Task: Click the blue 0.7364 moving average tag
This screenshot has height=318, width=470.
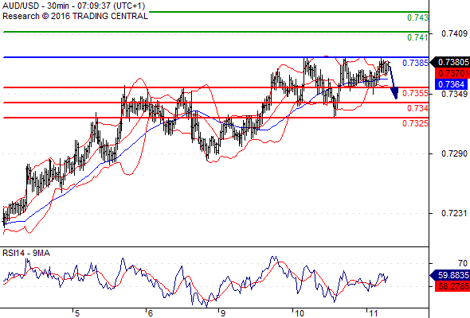Action: (x=451, y=84)
